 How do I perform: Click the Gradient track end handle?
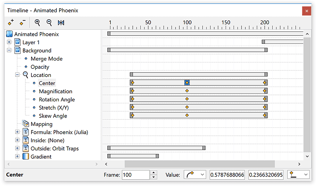tap(157, 156)
